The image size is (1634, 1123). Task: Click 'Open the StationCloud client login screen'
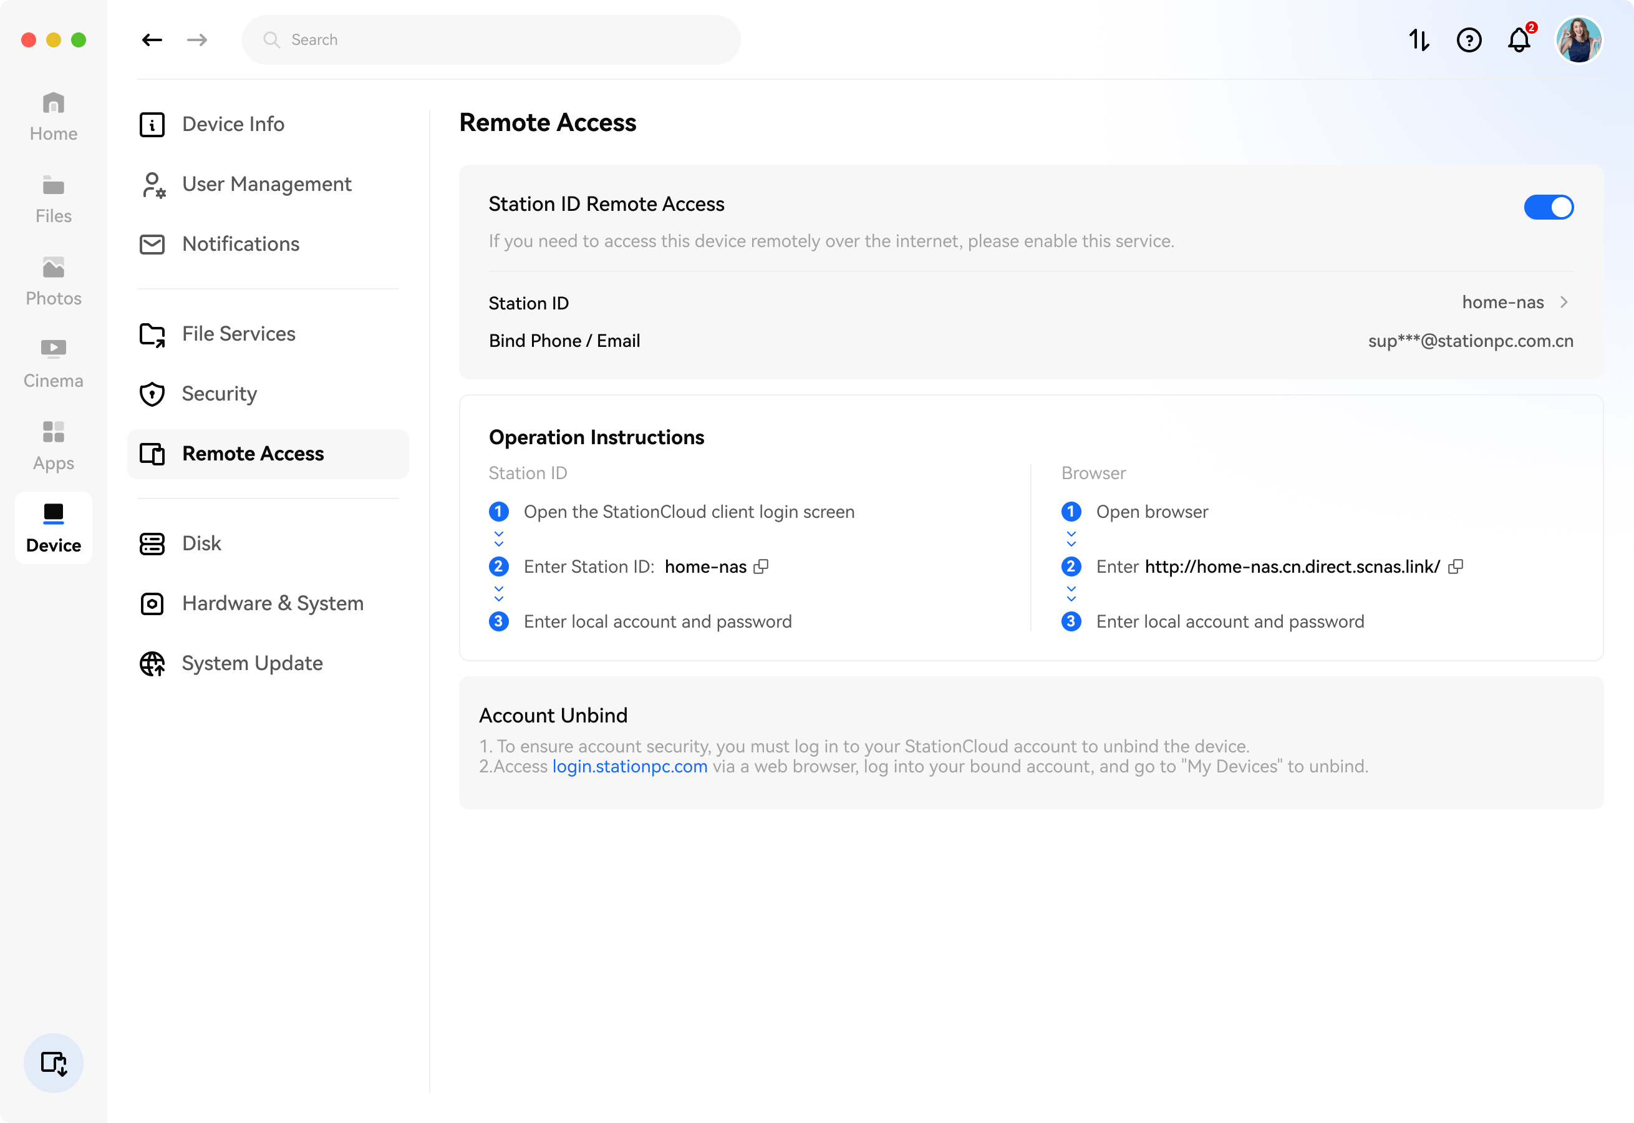point(689,512)
